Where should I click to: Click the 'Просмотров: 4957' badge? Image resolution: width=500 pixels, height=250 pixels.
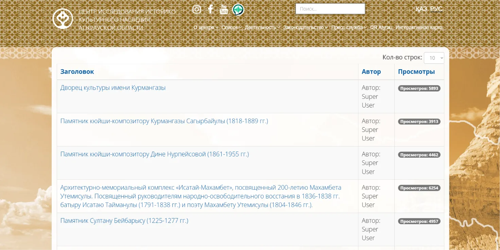(x=419, y=221)
